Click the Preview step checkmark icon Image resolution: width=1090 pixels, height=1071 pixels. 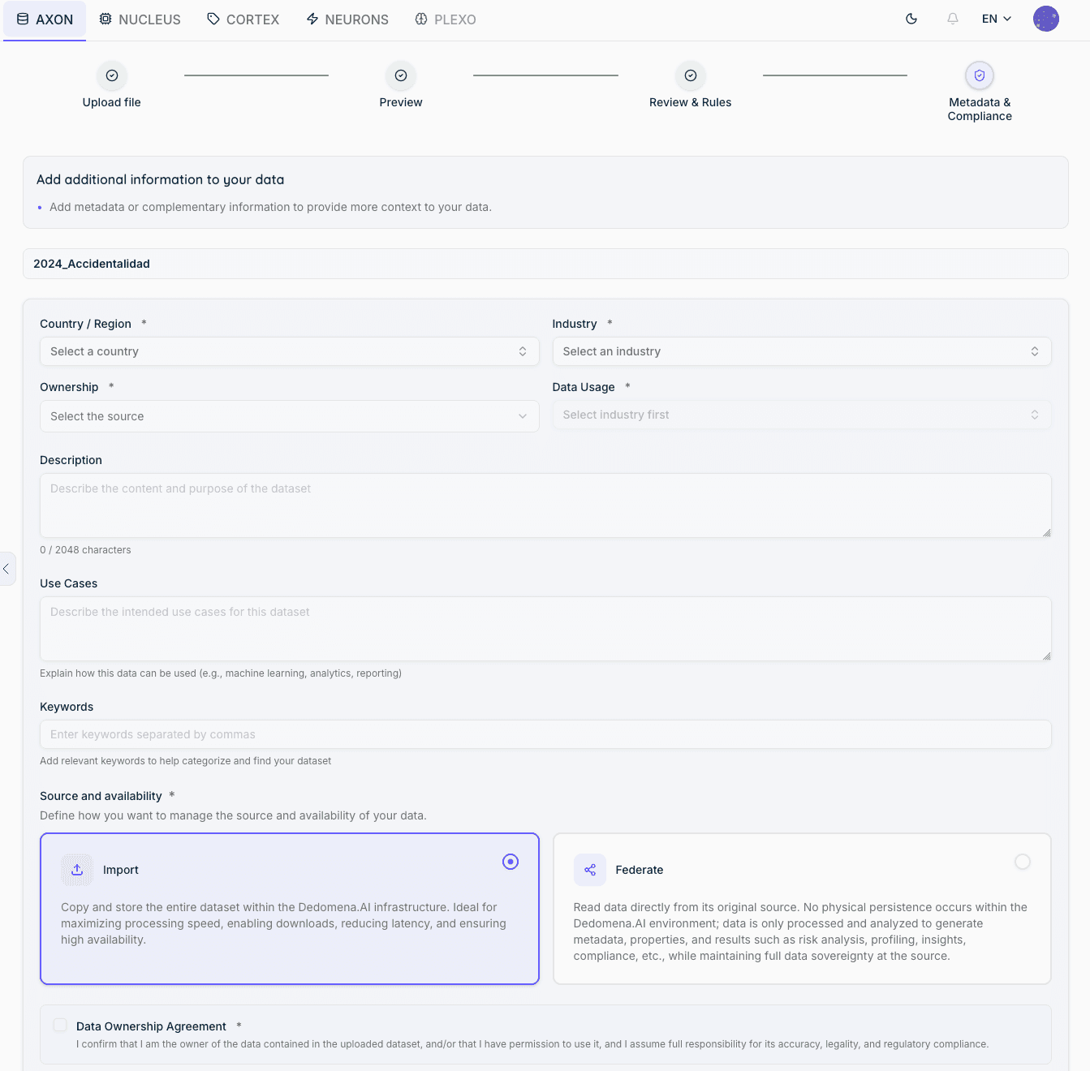[401, 75]
